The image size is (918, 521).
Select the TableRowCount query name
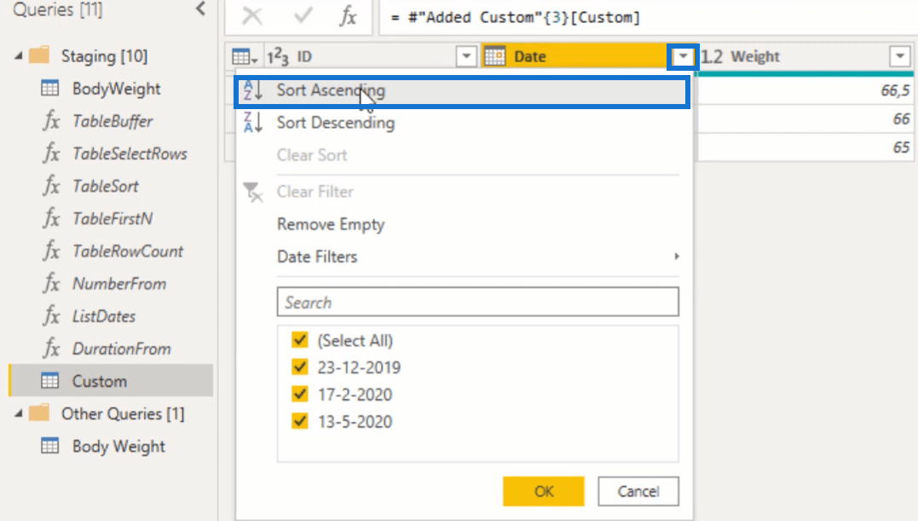[128, 252]
